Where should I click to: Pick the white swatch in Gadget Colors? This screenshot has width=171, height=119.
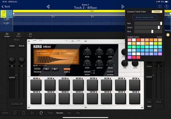click(x=134, y=40)
